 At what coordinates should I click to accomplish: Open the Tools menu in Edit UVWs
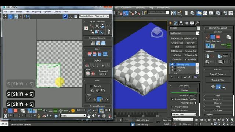[27, 12]
